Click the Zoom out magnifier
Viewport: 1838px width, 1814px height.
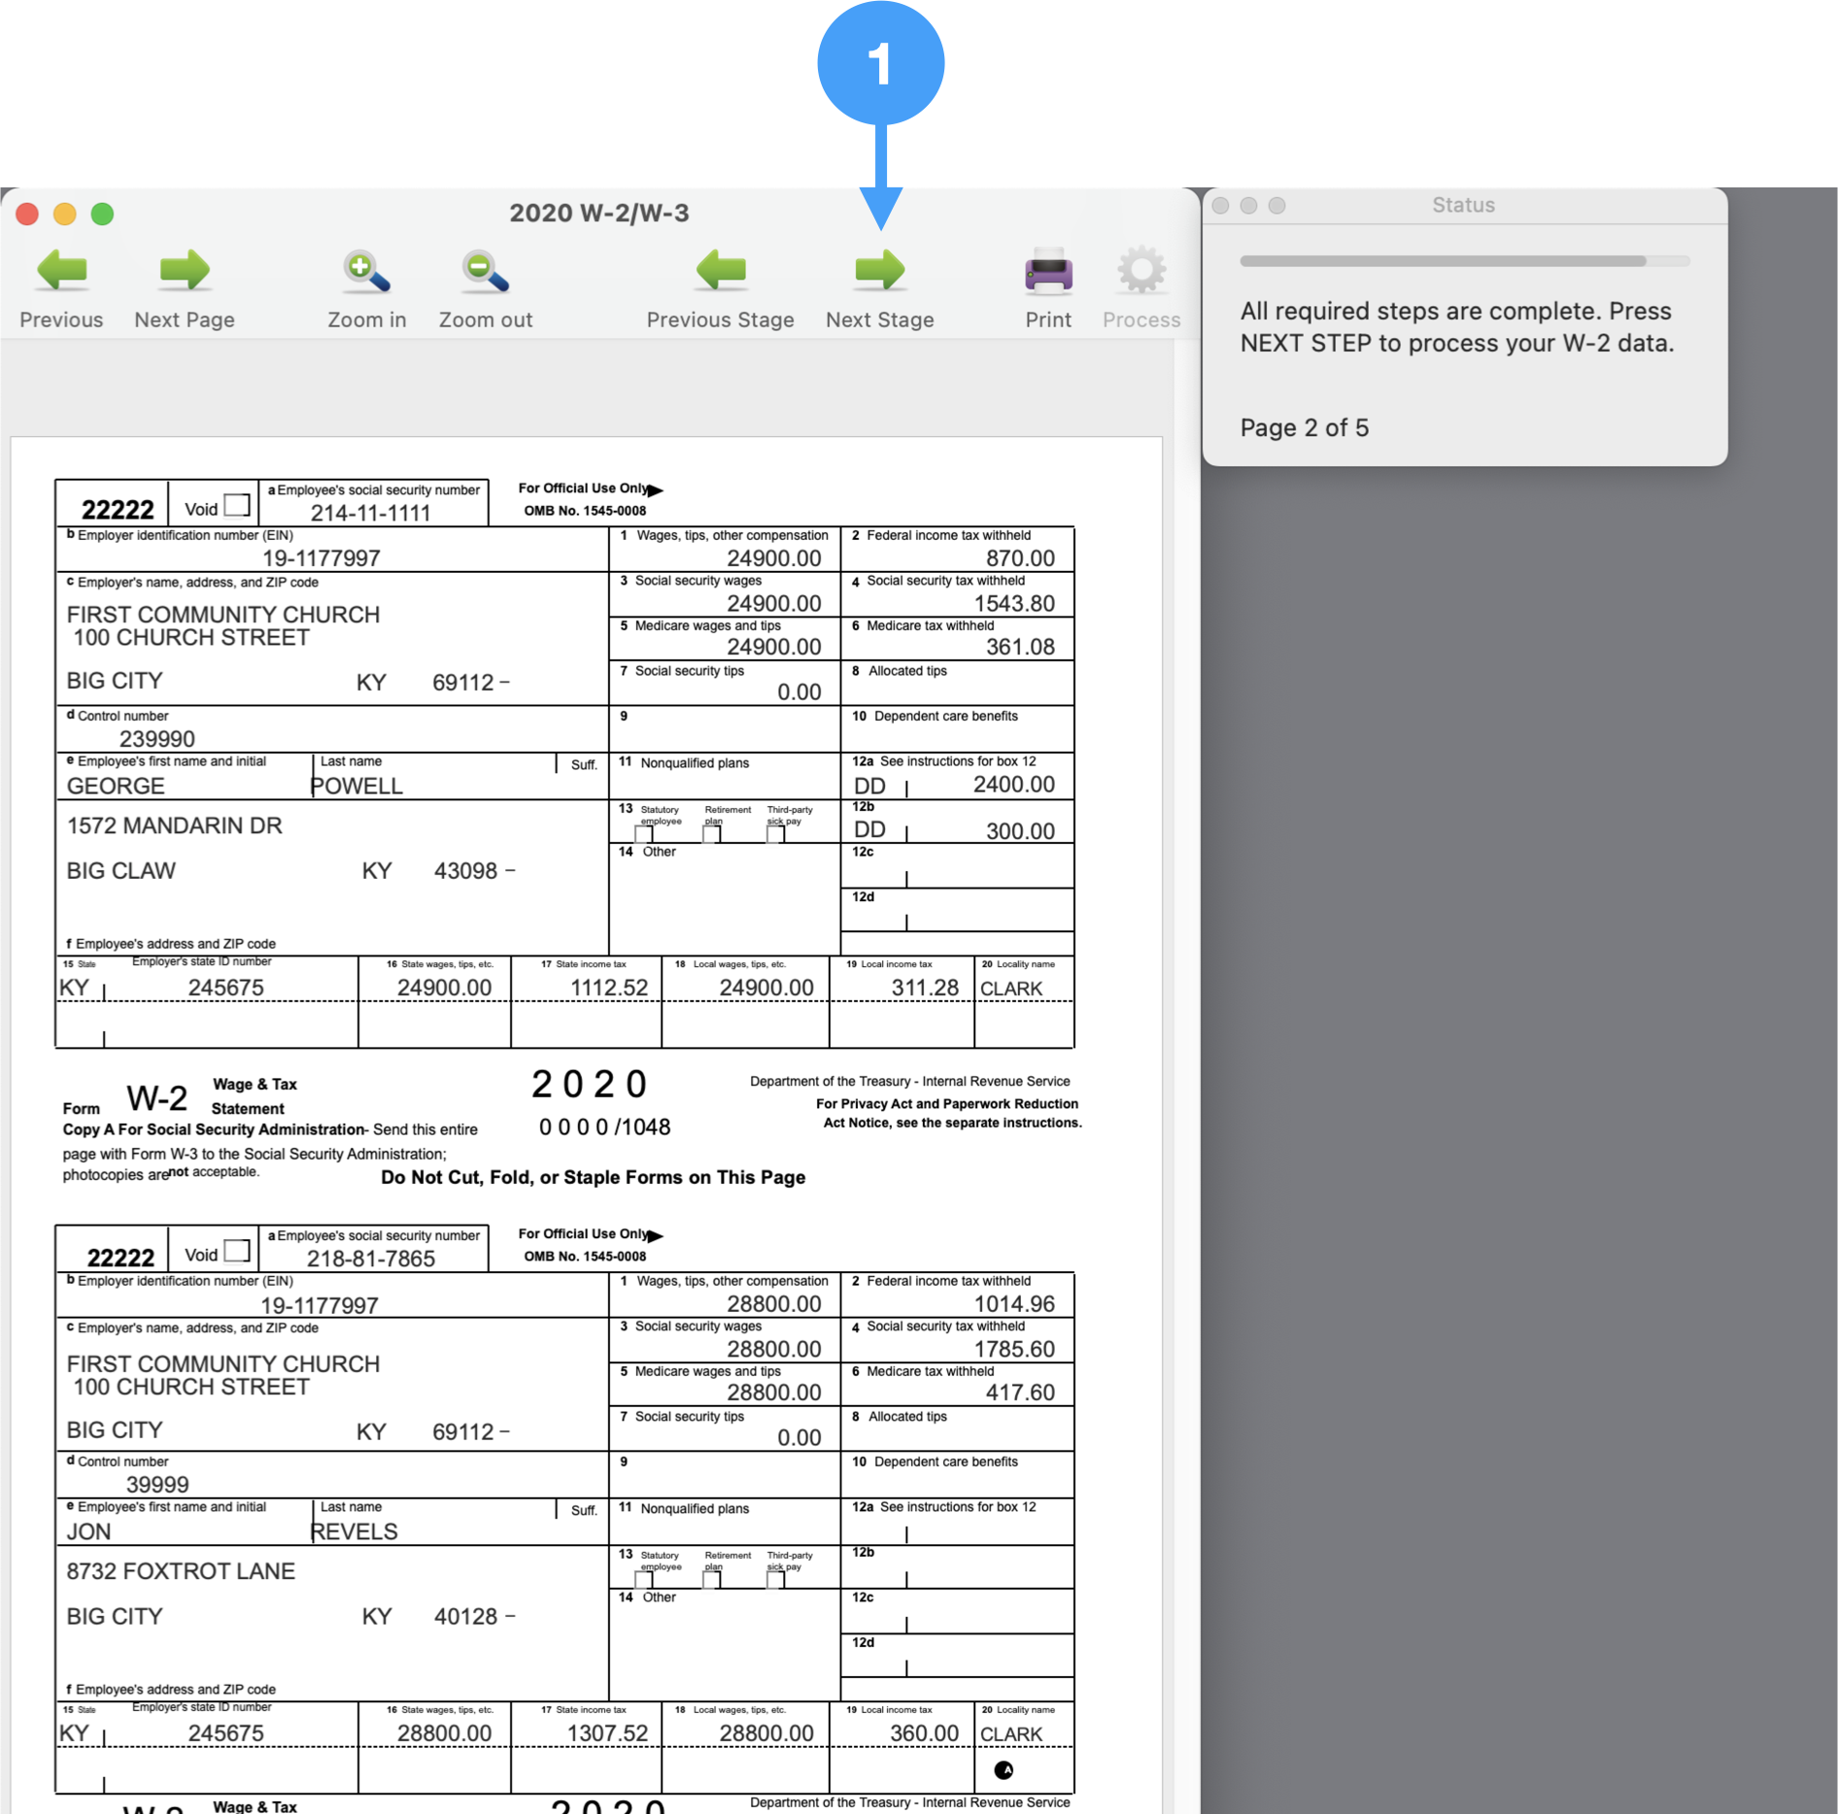pos(485,272)
